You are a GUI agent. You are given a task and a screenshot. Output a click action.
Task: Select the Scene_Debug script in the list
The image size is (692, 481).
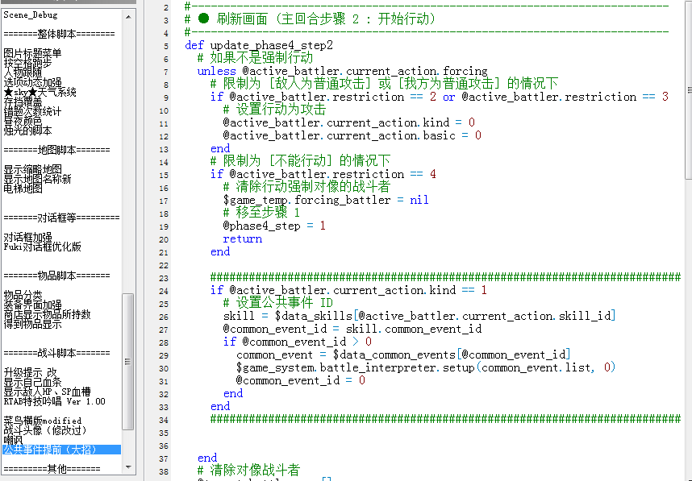pyautogui.click(x=31, y=15)
